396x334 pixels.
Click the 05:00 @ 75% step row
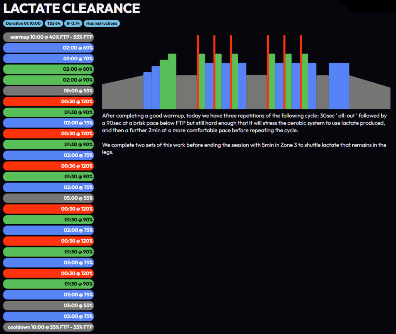tap(48, 316)
